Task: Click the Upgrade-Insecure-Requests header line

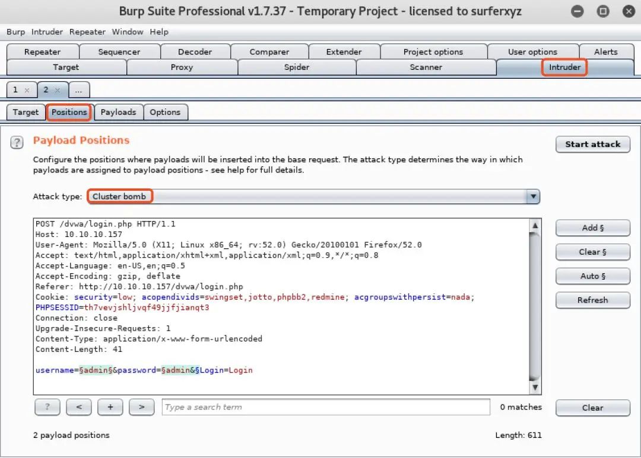Action: click(x=103, y=328)
